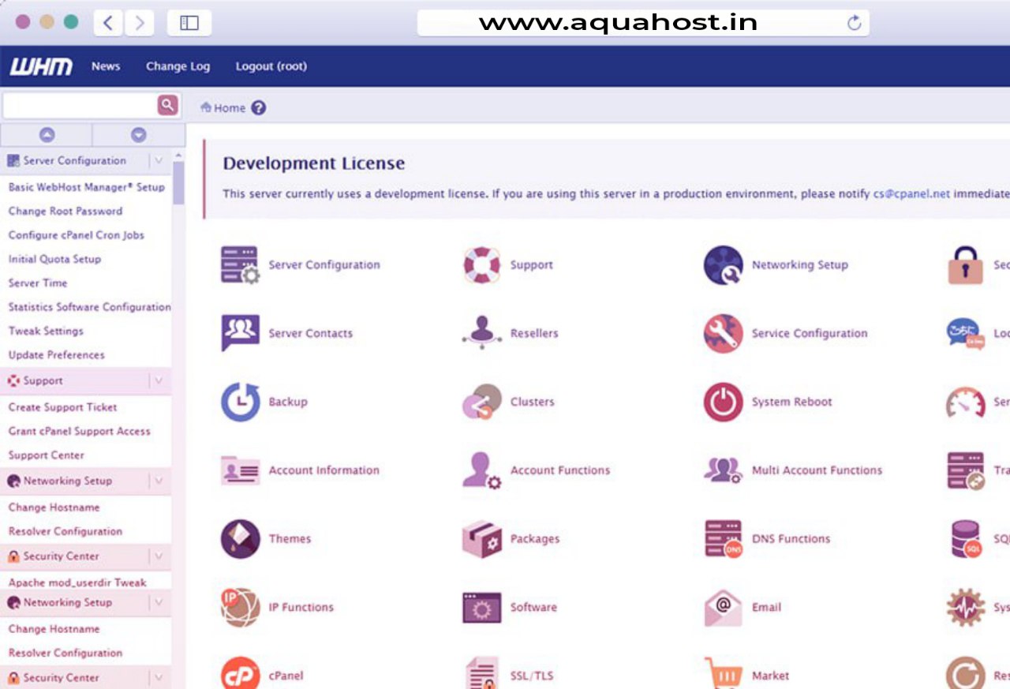The height and width of the screenshot is (689, 1010).
Task: Open Change Root Password in sidebar
Action: [x=65, y=211]
